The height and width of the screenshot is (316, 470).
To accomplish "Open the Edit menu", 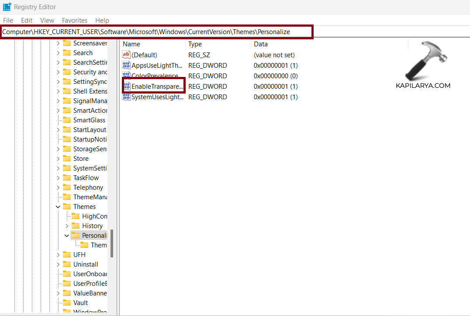I will coord(27,21).
